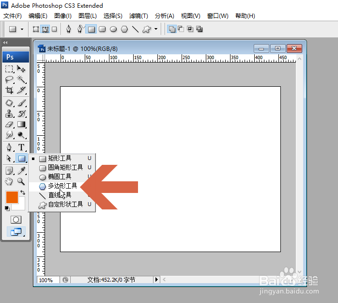The image size is (338, 303).
Task: Change screen mode button in toolbox
Action: pos(16,232)
